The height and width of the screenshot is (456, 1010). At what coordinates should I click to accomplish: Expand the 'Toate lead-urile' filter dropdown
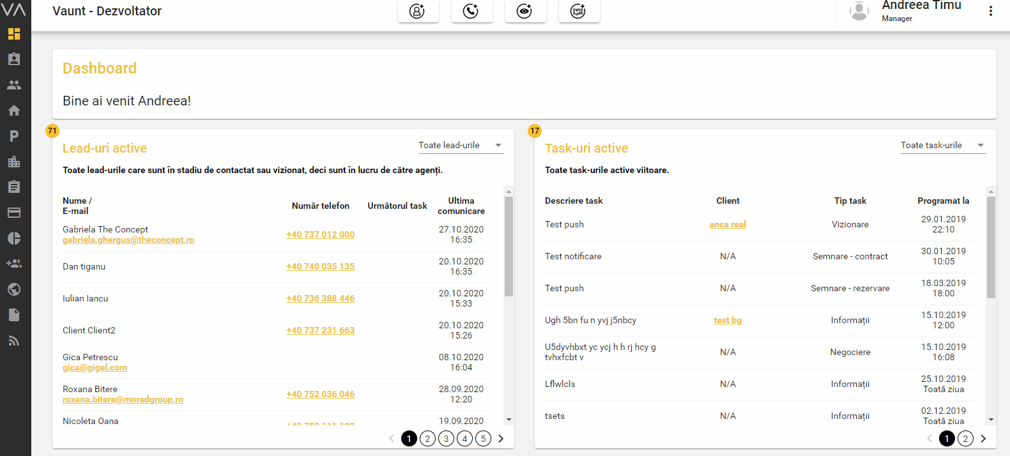pyautogui.click(x=460, y=146)
